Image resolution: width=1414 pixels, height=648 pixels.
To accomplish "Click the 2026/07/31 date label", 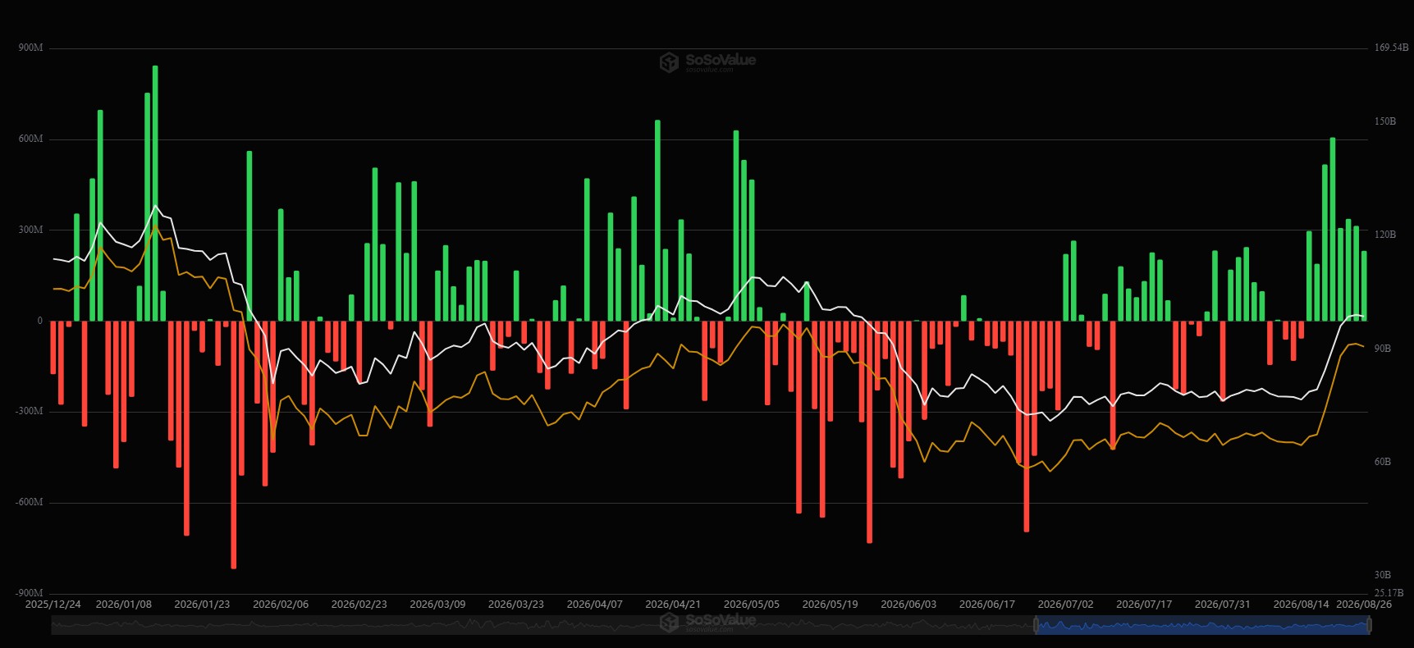I will (x=1223, y=605).
